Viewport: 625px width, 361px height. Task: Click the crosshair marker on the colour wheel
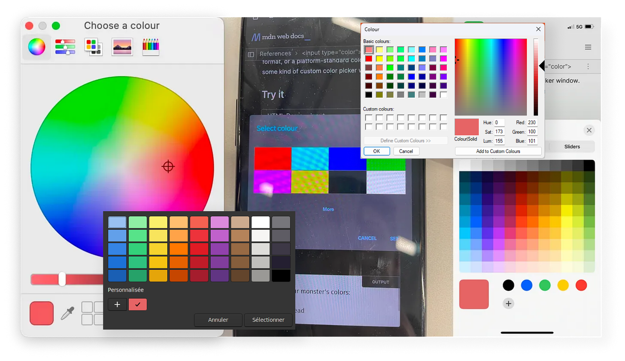coord(168,166)
